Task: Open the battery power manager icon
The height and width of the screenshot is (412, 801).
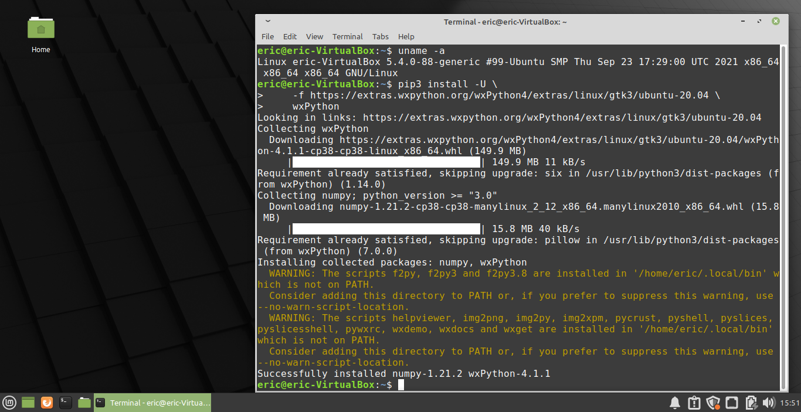Action: pyautogui.click(x=751, y=403)
